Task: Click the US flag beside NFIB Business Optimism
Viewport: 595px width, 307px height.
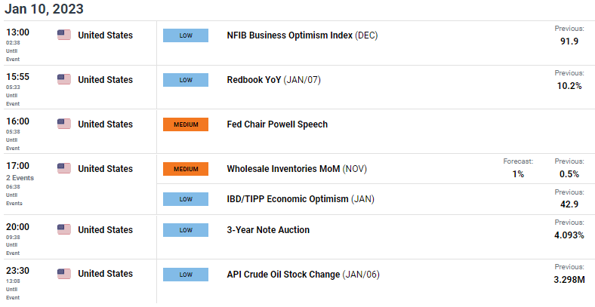Action: click(x=64, y=35)
